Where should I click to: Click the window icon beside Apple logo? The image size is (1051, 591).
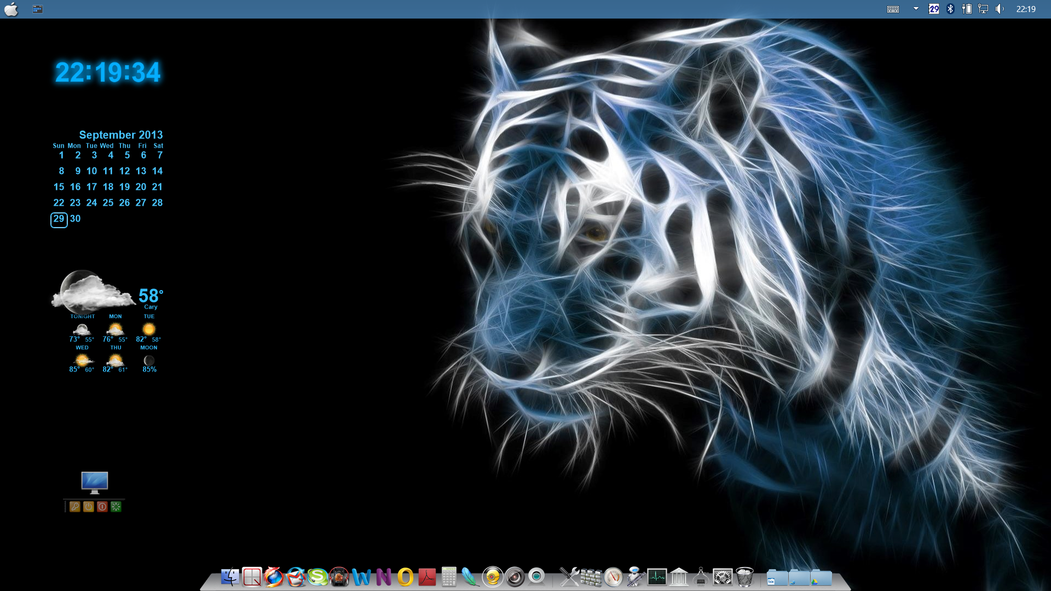pyautogui.click(x=37, y=9)
